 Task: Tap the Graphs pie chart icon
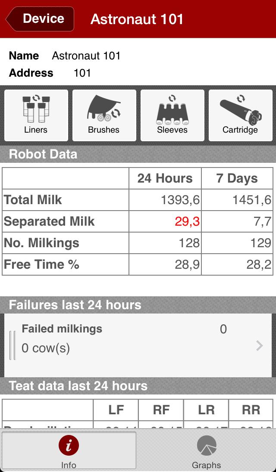[207, 445]
